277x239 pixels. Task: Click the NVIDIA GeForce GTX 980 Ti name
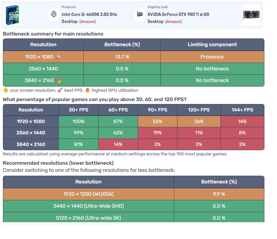pos(178,15)
